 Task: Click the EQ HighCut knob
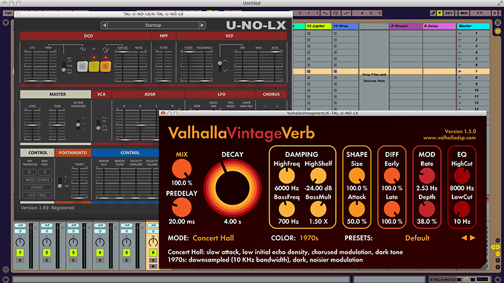(462, 176)
